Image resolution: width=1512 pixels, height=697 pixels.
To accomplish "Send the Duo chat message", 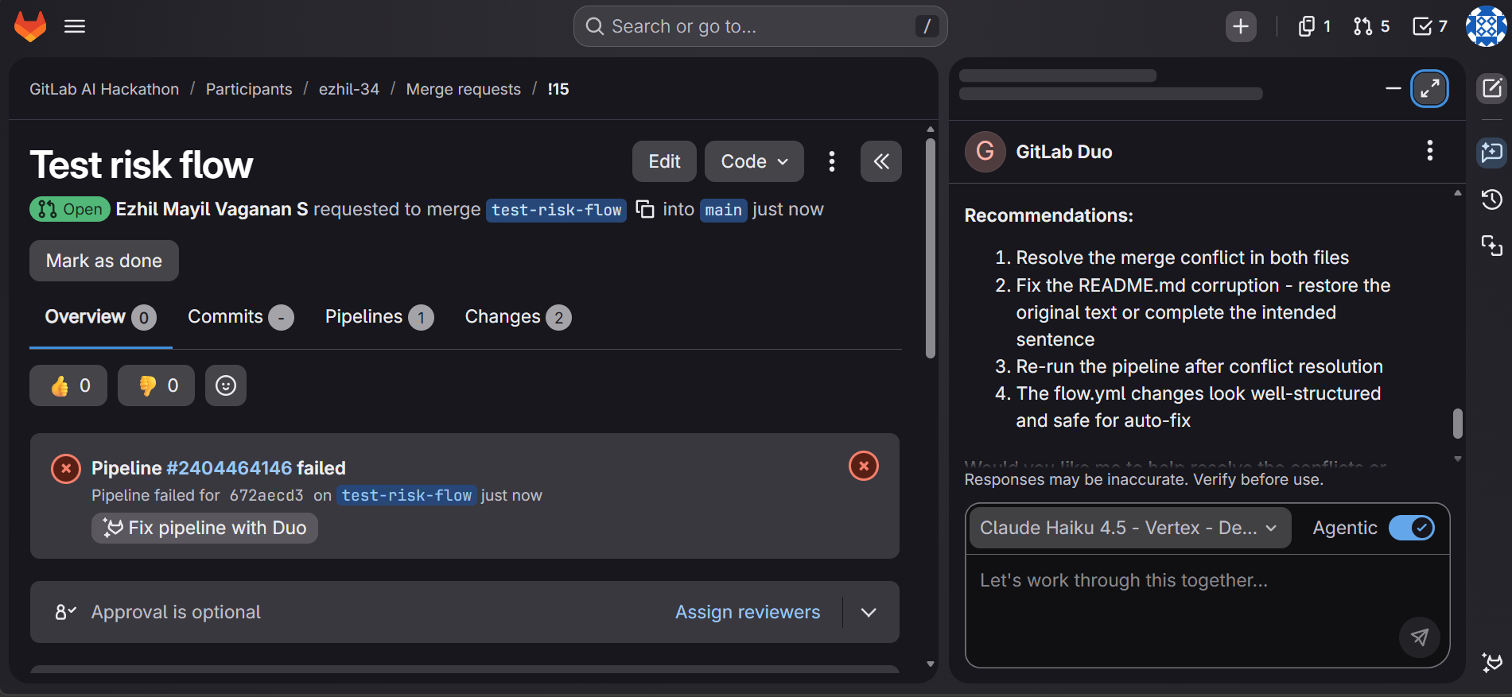I will [1420, 637].
